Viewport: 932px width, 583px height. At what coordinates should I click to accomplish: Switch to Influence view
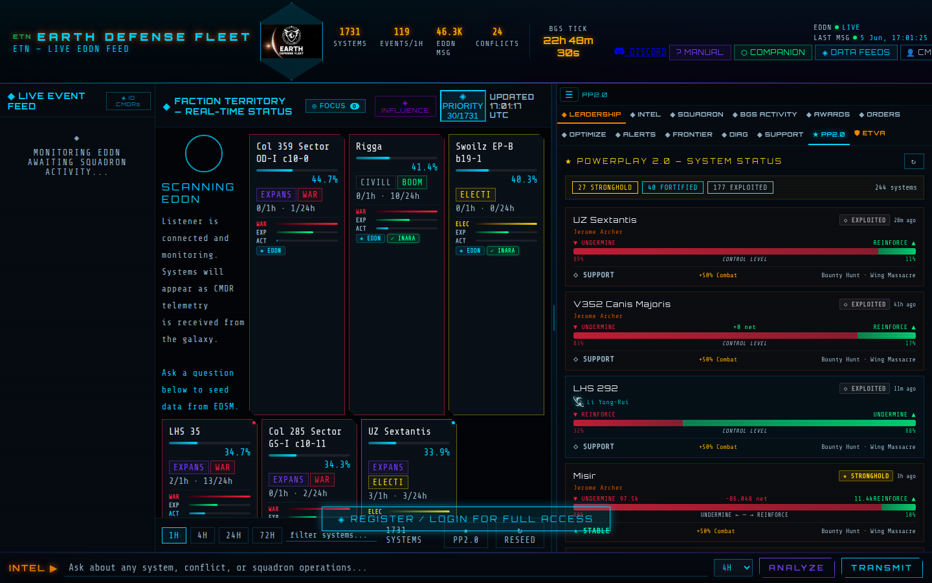point(405,106)
